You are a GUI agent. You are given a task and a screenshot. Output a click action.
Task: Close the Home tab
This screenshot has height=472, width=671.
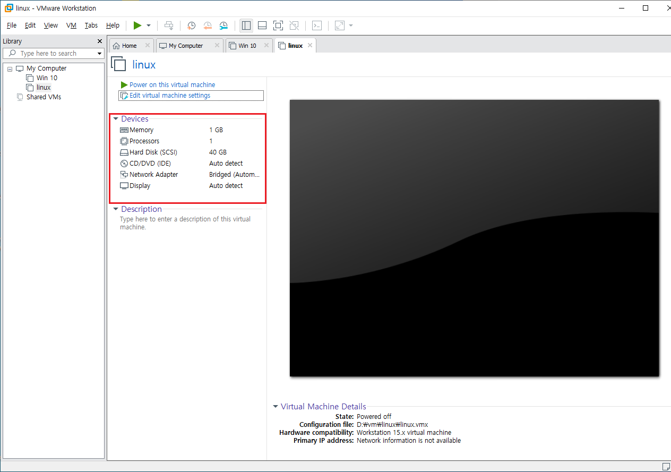tap(148, 46)
